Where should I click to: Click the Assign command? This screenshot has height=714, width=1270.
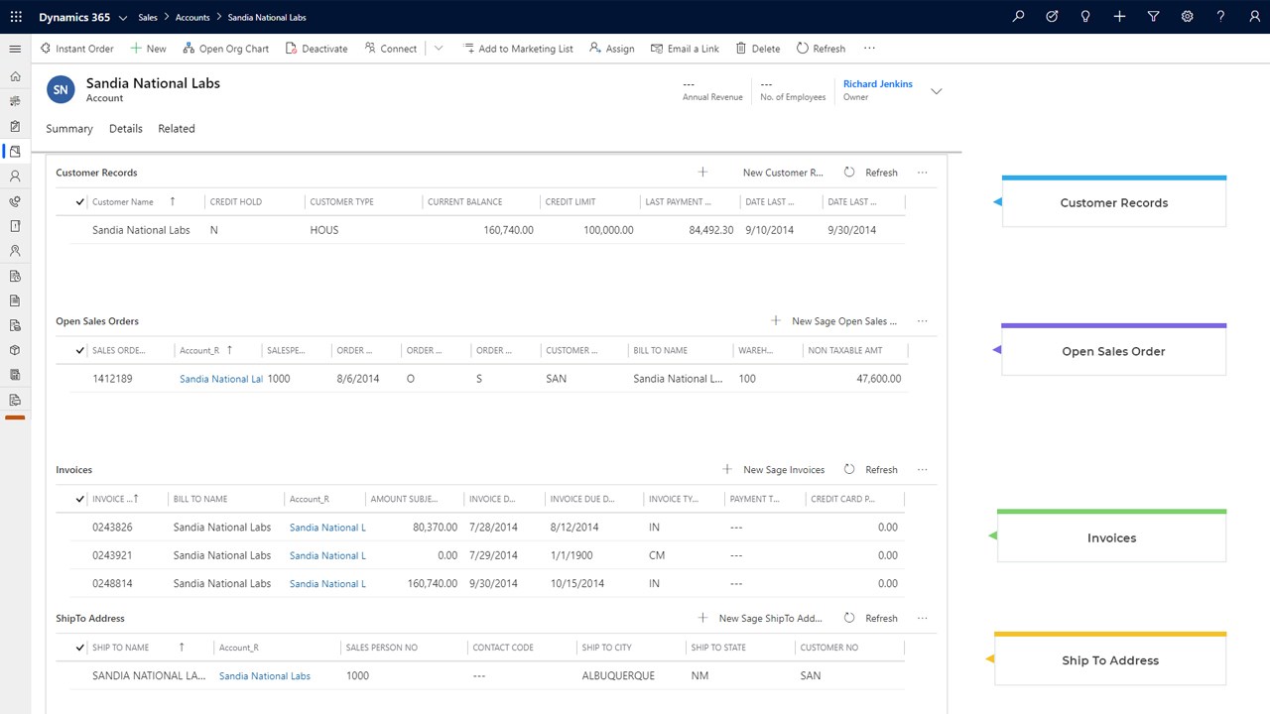612,49
